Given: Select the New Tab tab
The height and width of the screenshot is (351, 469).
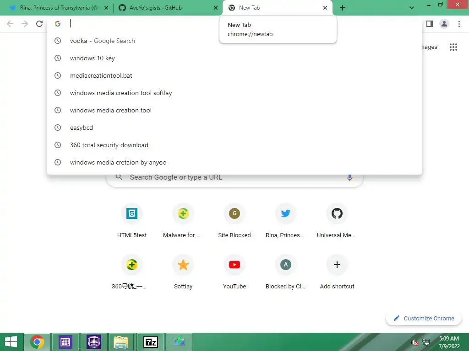Looking at the screenshot, I should tap(278, 8).
